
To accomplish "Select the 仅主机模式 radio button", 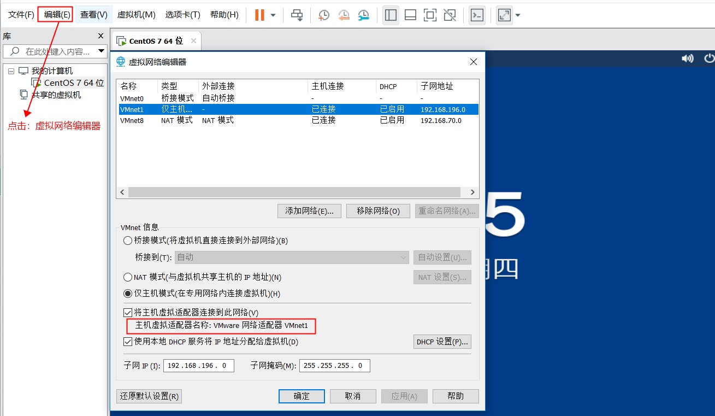I will click(128, 294).
